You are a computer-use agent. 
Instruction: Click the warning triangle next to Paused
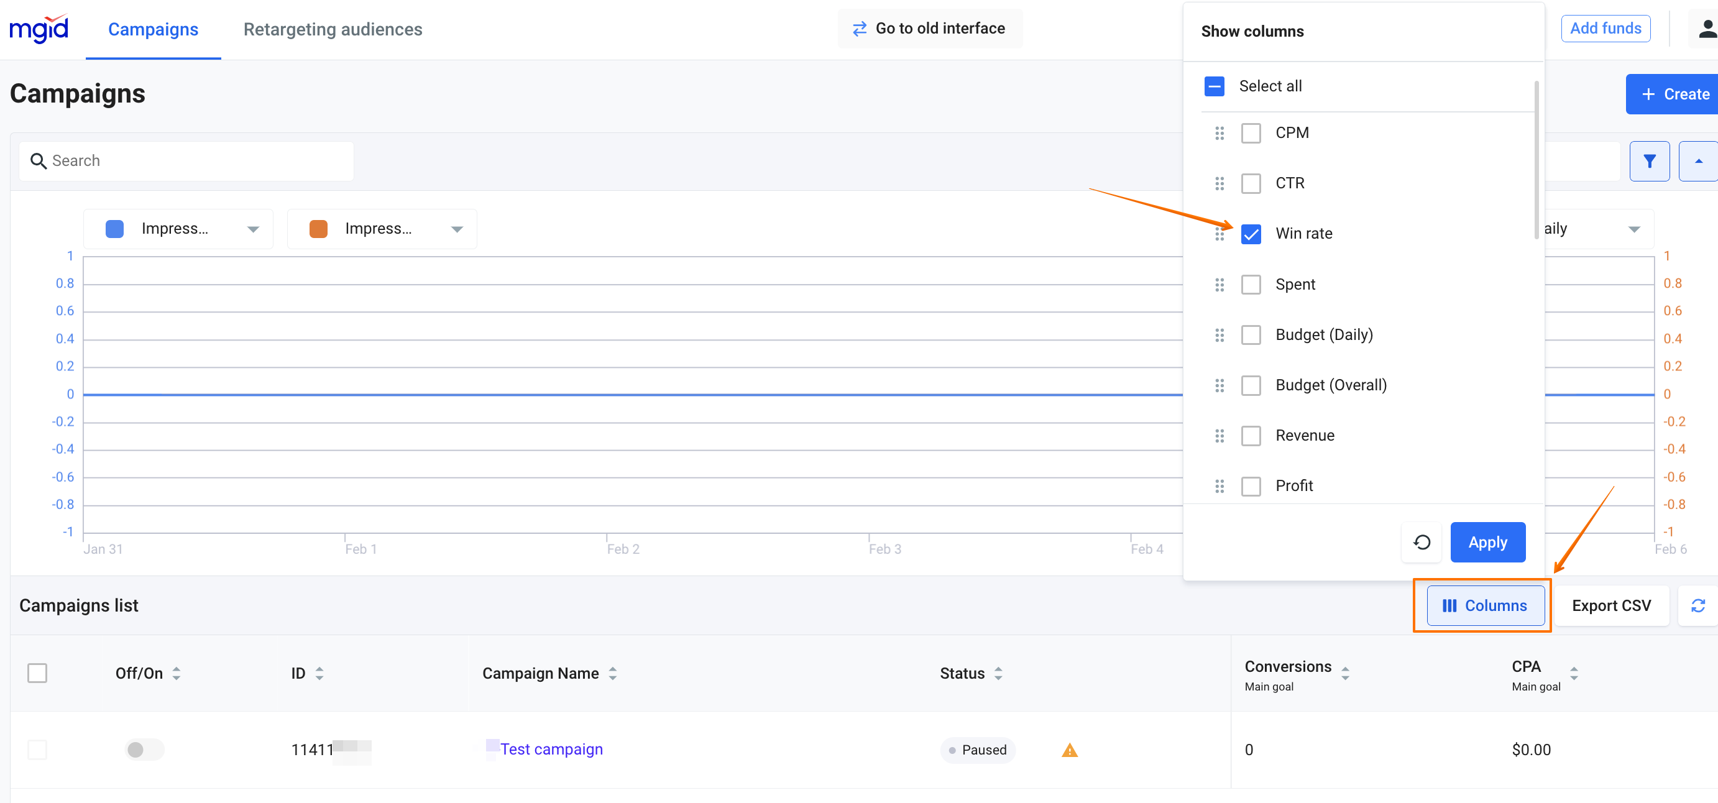coord(1069,750)
